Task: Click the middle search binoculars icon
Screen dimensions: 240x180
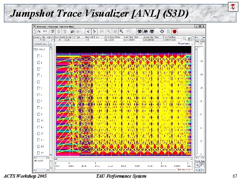Action: (x=145, y=32)
